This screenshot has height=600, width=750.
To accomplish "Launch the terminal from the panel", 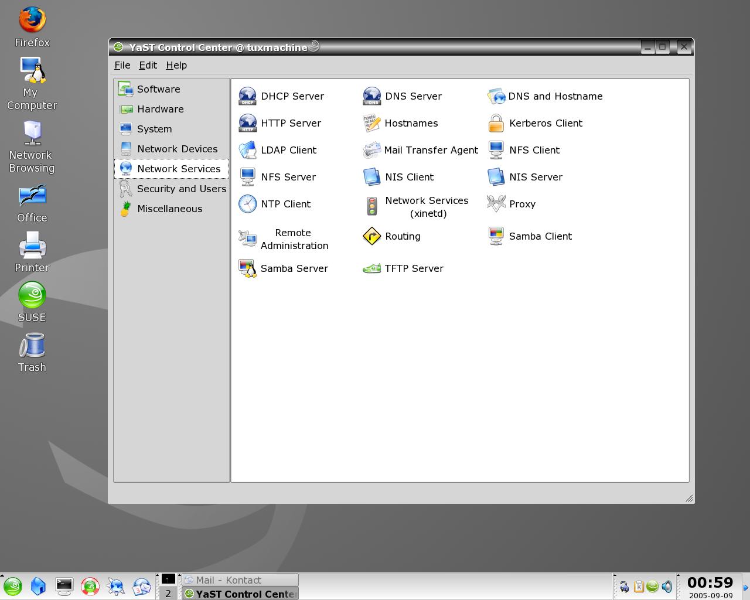I will pos(64,586).
